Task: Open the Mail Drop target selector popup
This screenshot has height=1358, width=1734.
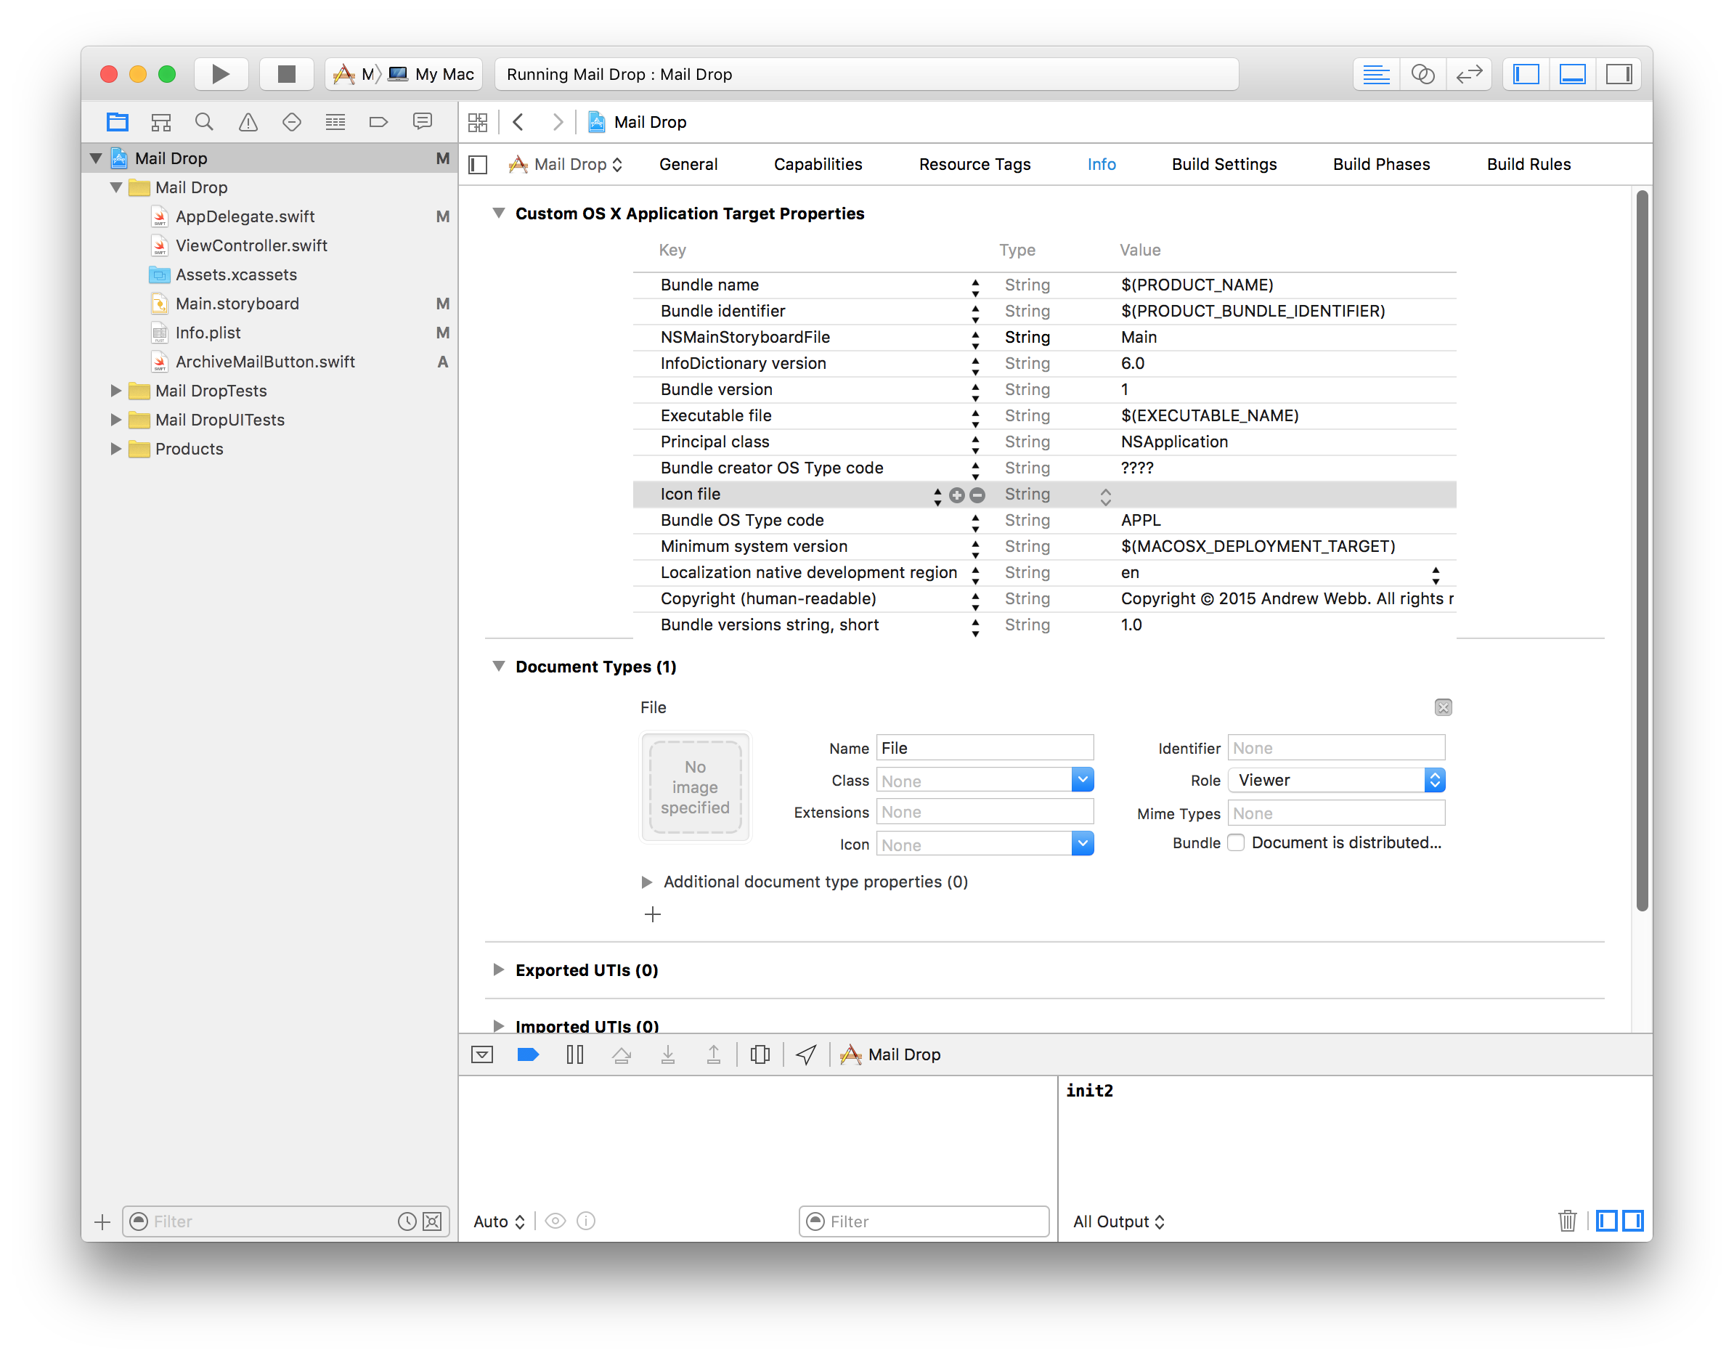Action: [566, 165]
